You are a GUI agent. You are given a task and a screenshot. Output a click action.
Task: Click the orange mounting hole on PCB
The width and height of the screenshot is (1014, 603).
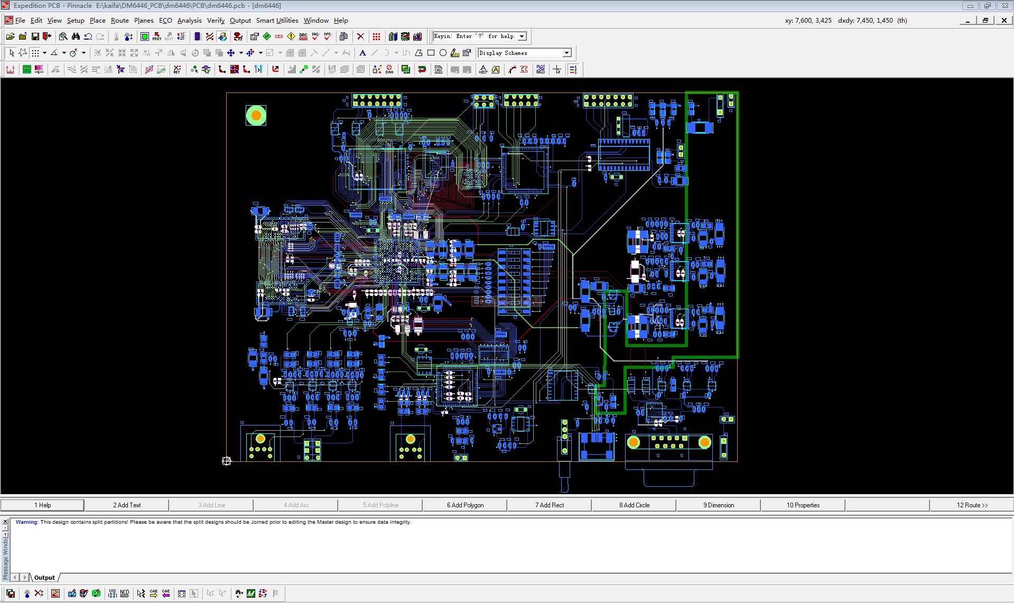[256, 115]
